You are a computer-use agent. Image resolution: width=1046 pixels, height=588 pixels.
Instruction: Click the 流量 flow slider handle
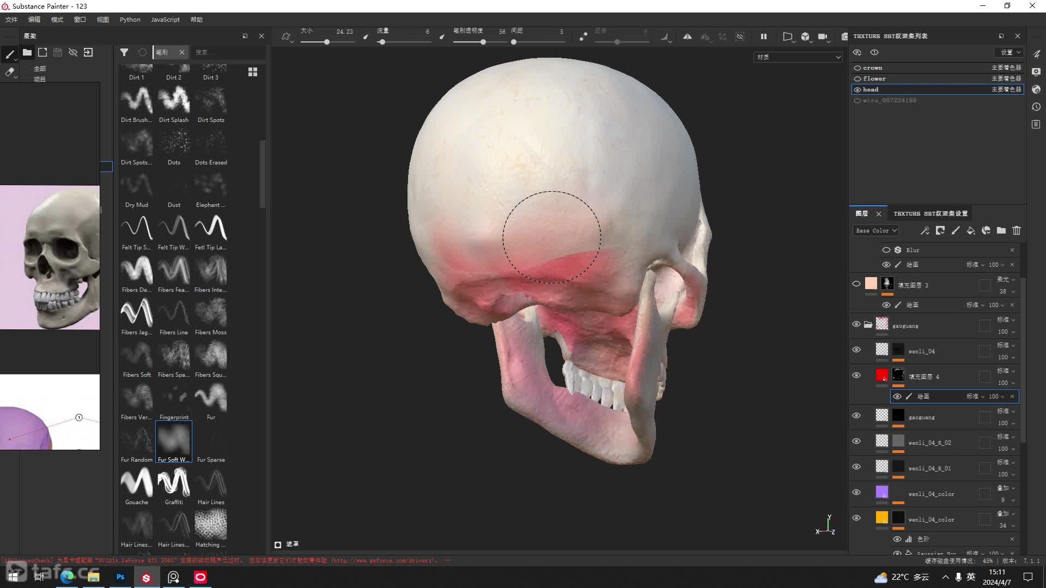tap(382, 42)
